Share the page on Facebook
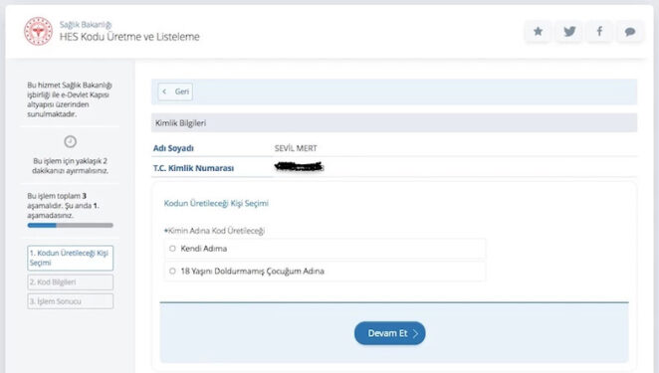The image size is (659, 373). pos(599,31)
